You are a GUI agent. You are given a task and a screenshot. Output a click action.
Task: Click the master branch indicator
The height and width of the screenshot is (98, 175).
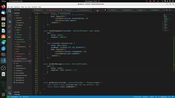pyautogui.click(x=14, y=97)
